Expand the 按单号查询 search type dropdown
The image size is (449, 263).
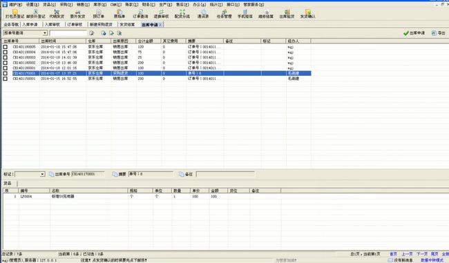click(x=45, y=33)
